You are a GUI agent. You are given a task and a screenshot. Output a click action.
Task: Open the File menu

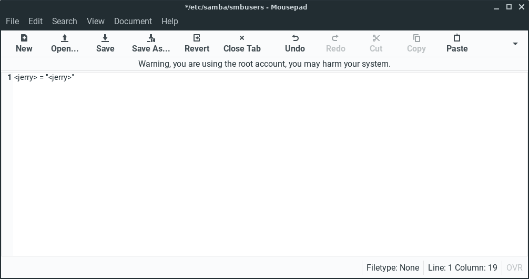[12, 21]
